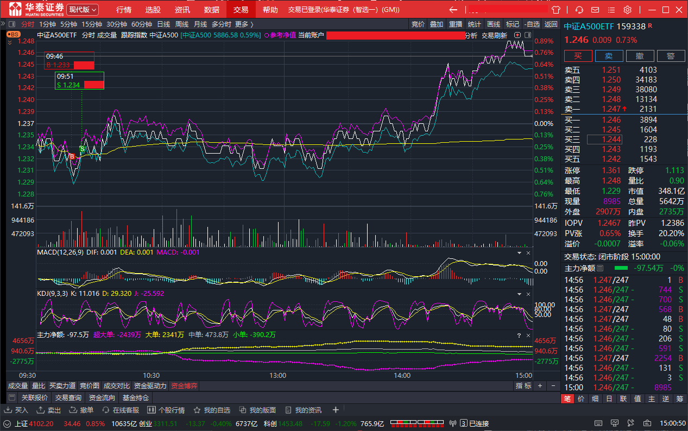Click the red 买 buy button

click(x=578, y=56)
